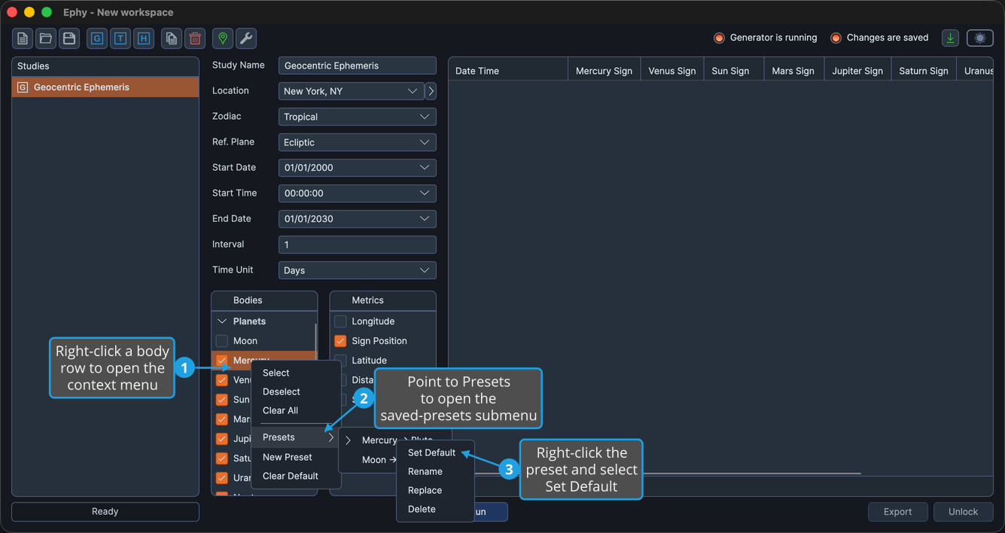Screen dimensions: 1005x533
Task: Click the Changes are saved status indicator
Action: [x=879, y=38]
